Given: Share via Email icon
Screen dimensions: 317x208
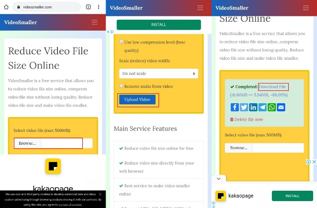Looking at the screenshot, I should [x=281, y=107].
